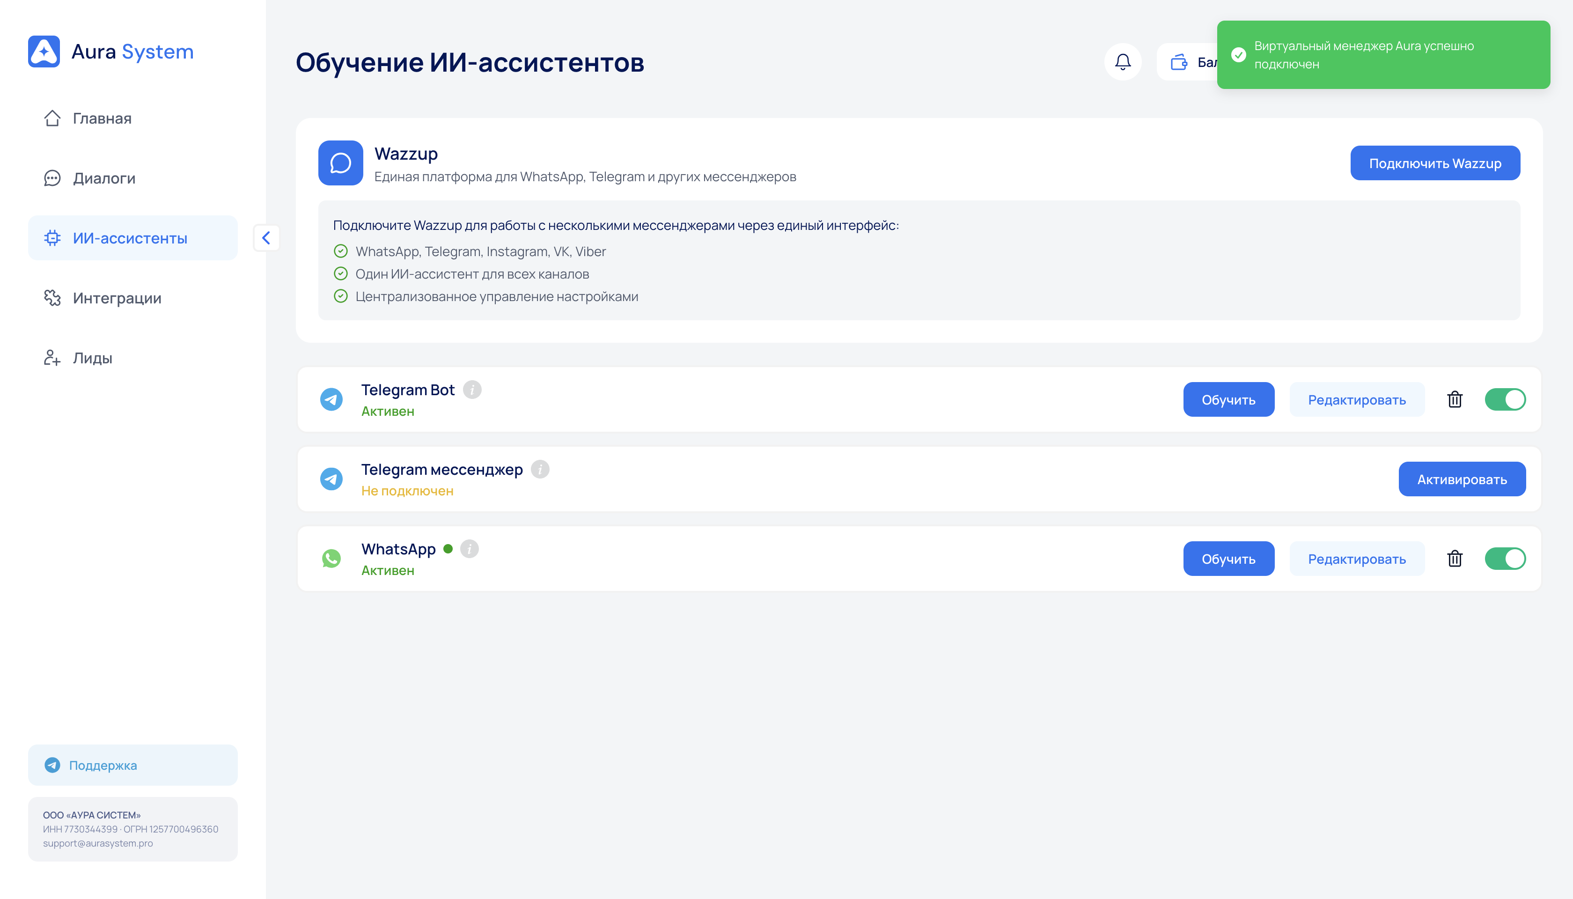Click the notification bell icon

(1122, 62)
